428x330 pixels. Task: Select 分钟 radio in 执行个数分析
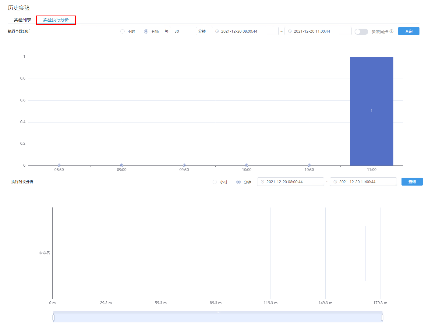pos(146,31)
